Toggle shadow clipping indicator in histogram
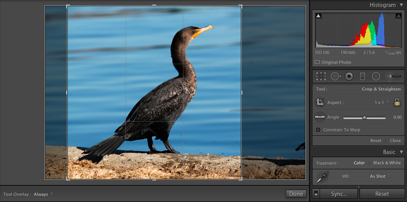 tap(319, 16)
